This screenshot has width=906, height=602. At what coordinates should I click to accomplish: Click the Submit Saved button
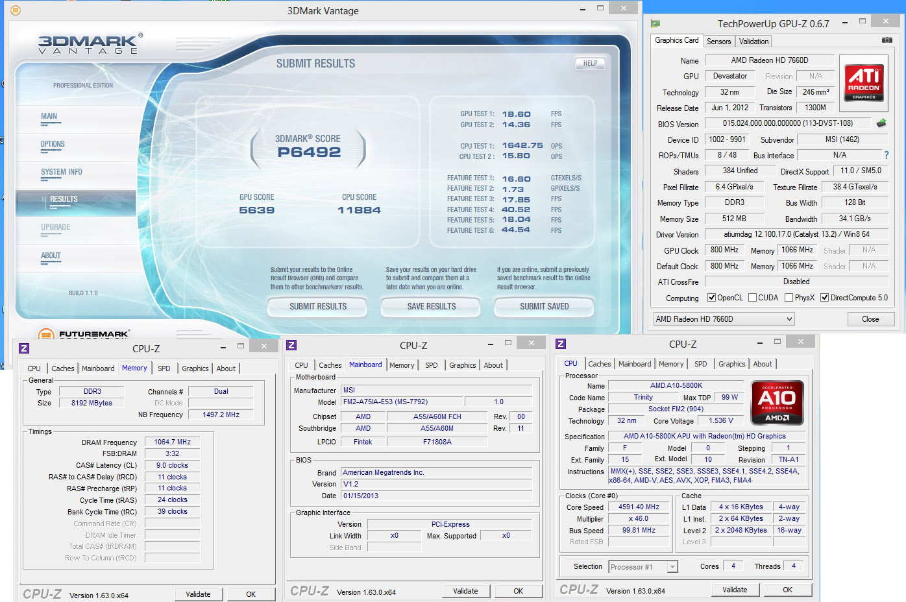[544, 306]
